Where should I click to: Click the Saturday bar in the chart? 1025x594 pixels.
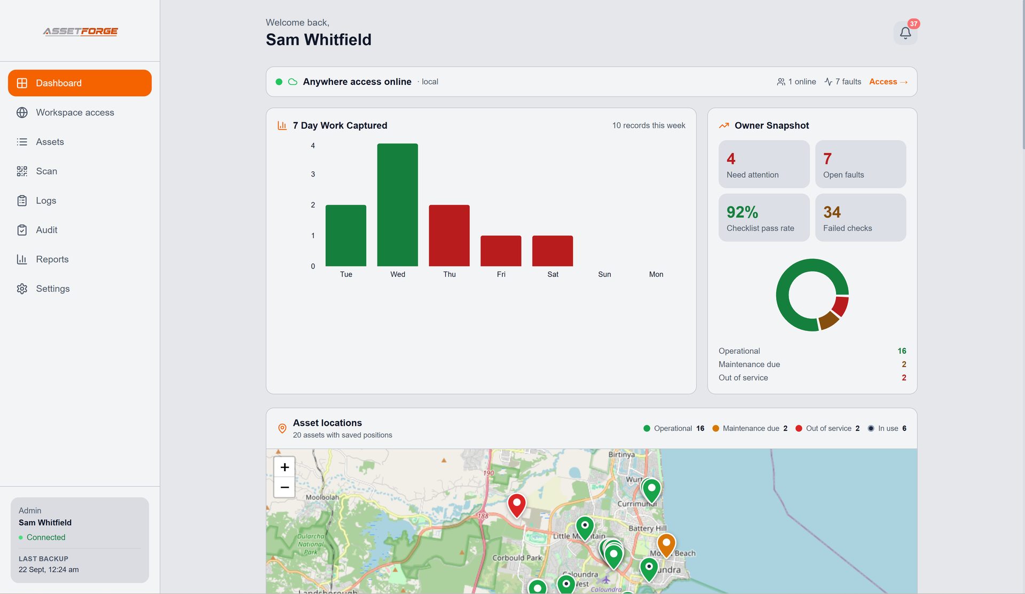coord(553,251)
